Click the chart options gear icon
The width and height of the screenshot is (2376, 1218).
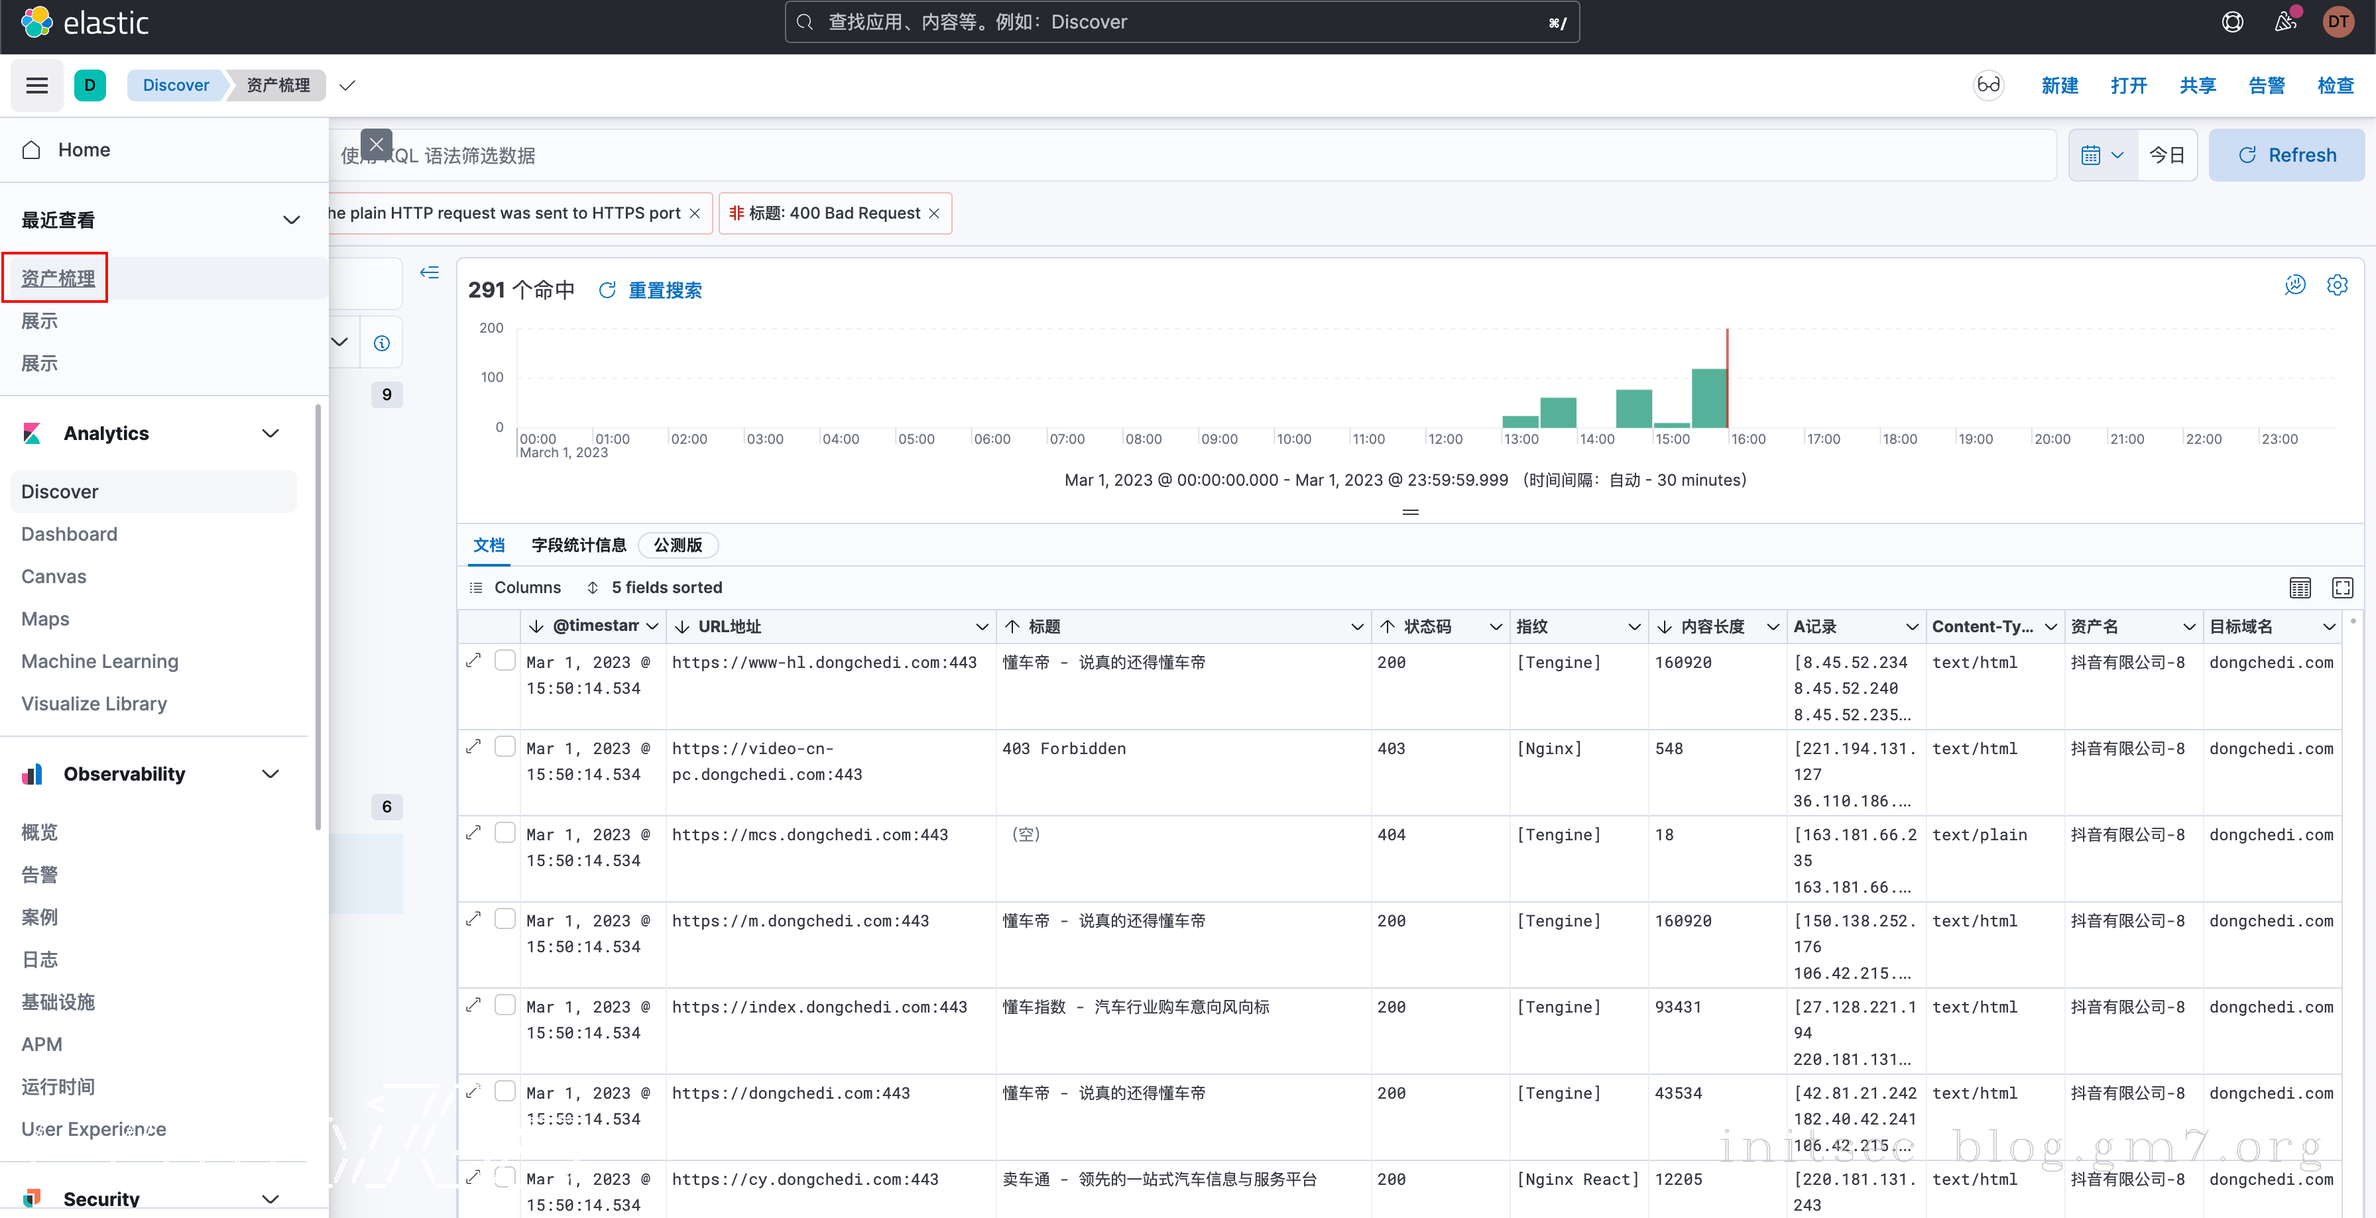point(2338,286)
